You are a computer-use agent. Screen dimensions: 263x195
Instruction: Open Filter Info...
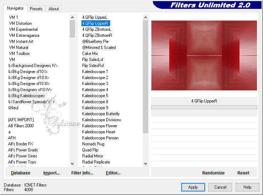pos(82,173)
